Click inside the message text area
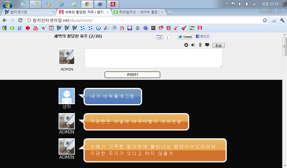This screenshot has height=168, width=287. (153, 58)
